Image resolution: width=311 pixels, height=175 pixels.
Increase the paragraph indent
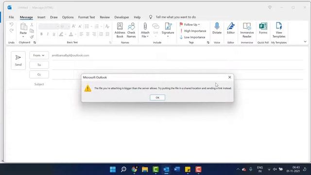click(107, 34)
